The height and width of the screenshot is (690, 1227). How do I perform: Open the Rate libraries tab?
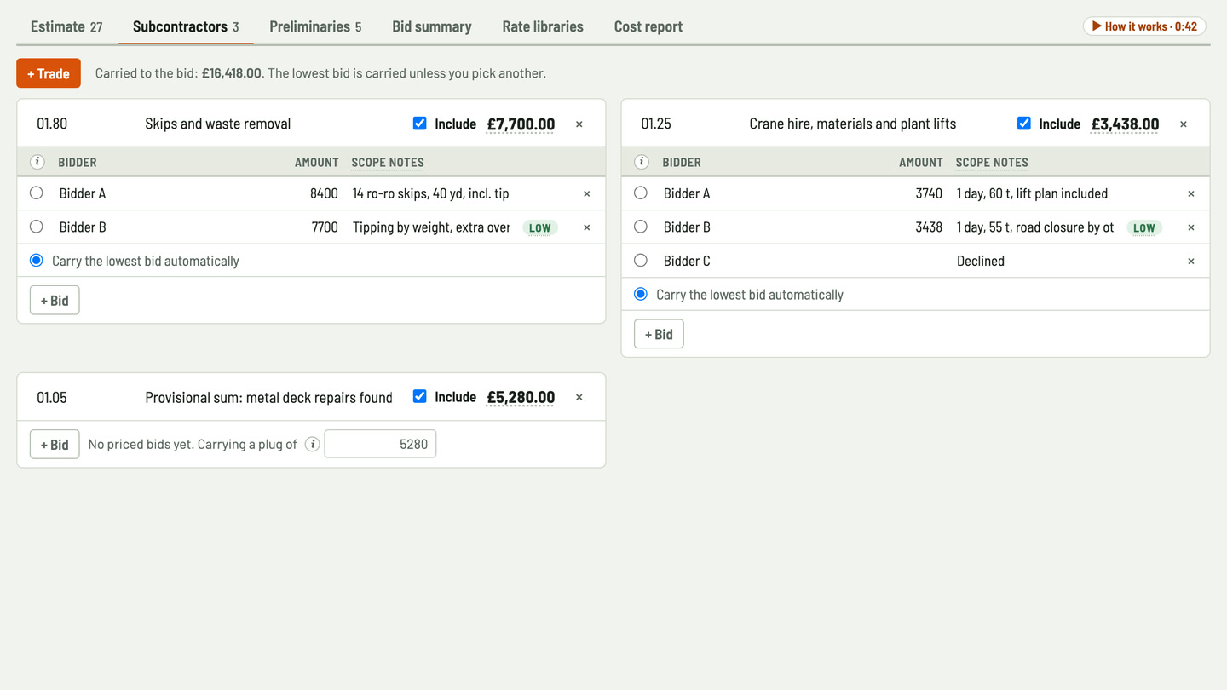click(543, 26)
